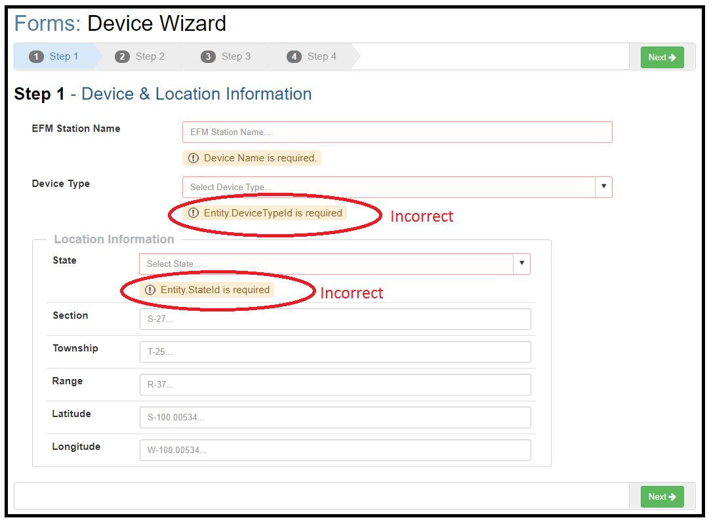Click the top Next button
This screenshot has width=709, height=522.
662,58
